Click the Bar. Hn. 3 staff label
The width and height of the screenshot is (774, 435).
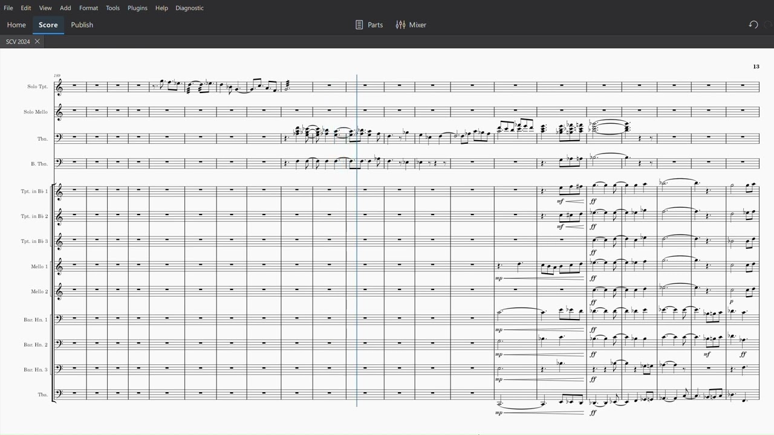36,369
